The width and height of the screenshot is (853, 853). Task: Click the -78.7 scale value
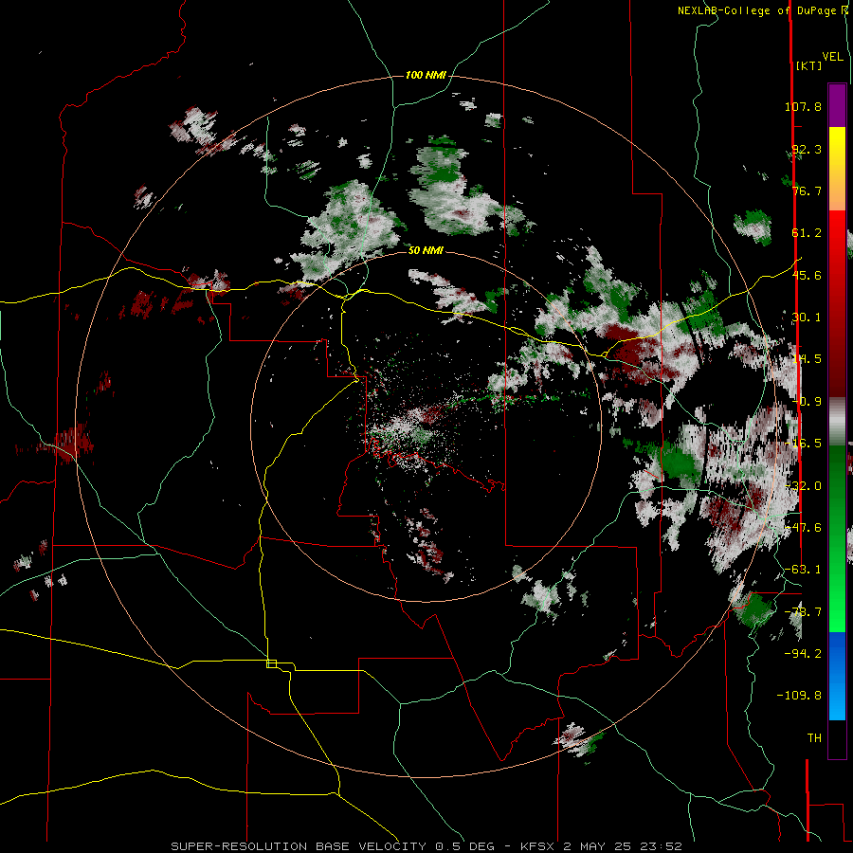(803, 612)
